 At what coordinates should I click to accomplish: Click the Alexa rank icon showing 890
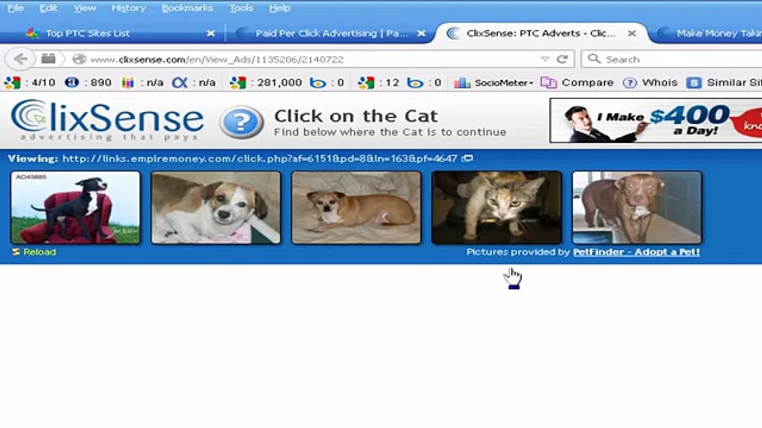click(x=72, y=83)
